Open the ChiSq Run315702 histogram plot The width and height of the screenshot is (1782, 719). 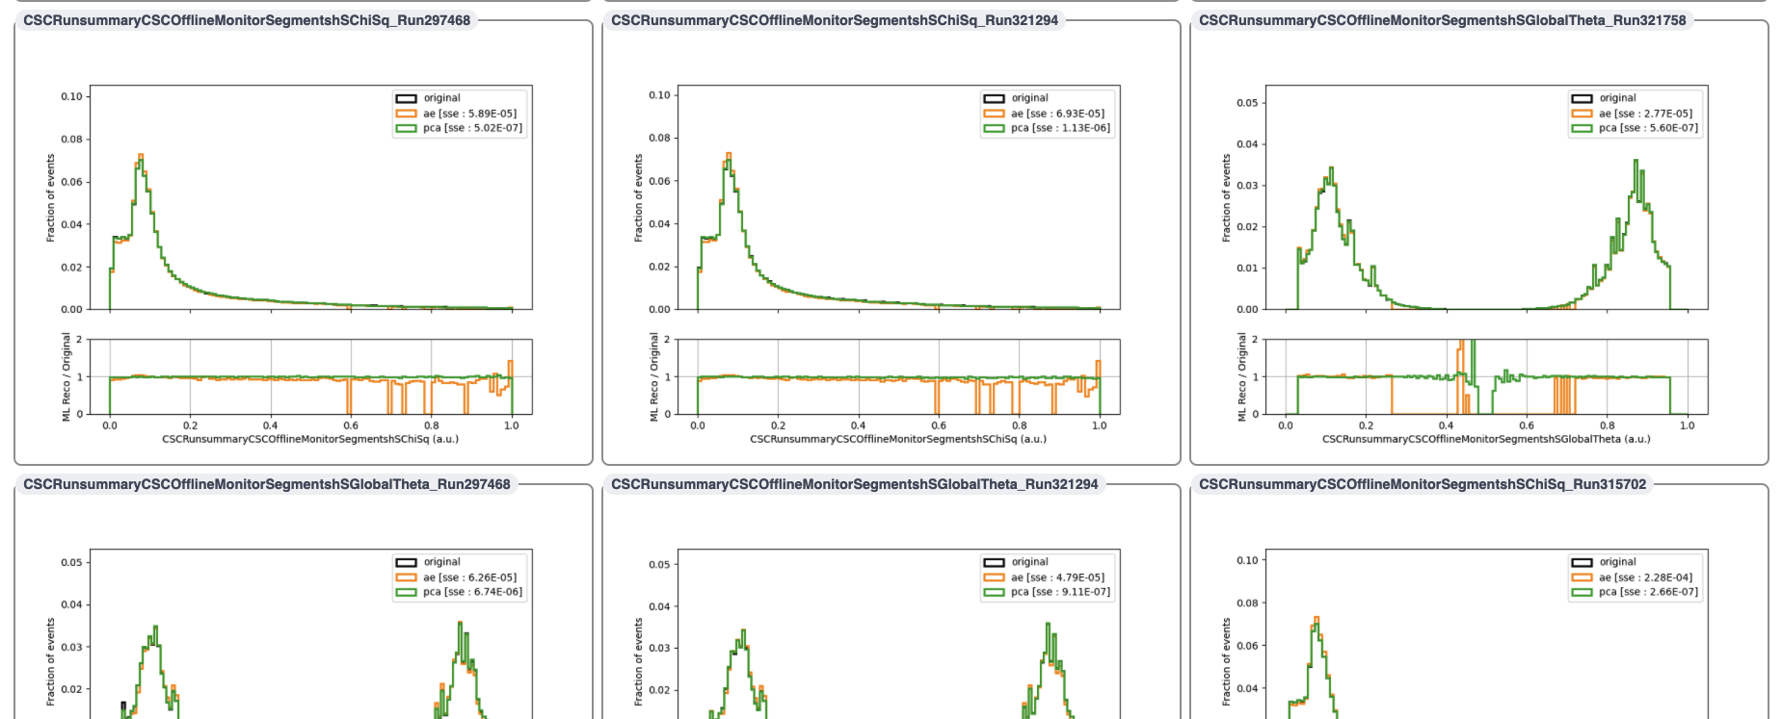pos(1487,634)
